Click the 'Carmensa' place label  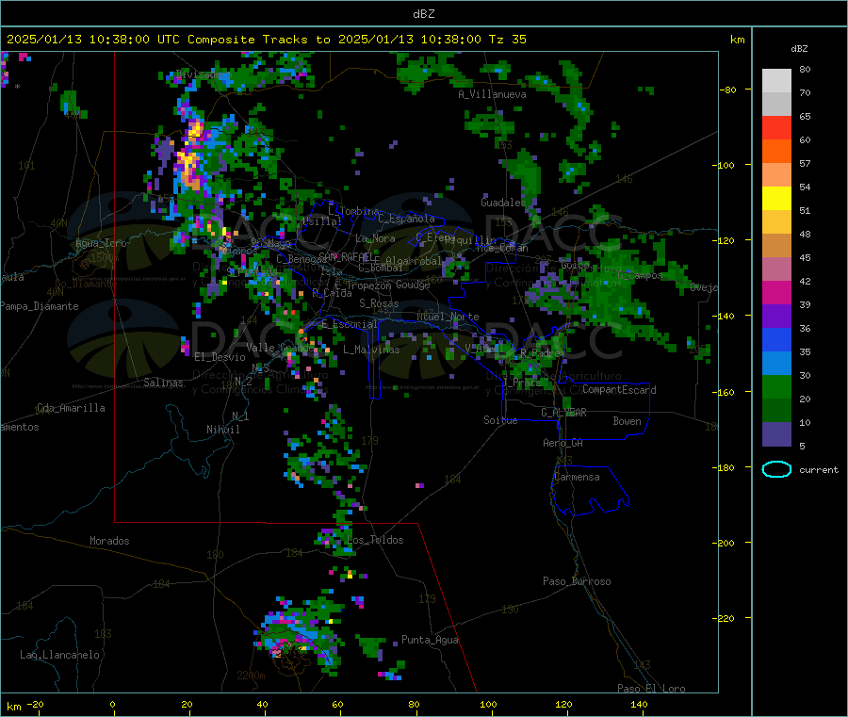click(577, 477)
